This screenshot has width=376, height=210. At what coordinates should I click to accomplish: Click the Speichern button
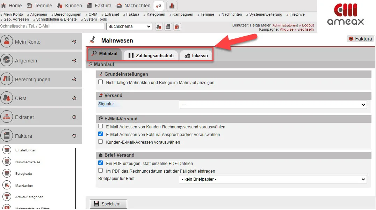coord(108,204)
